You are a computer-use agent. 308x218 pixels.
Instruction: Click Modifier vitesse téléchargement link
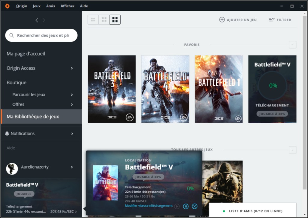(x=149, y=206)
